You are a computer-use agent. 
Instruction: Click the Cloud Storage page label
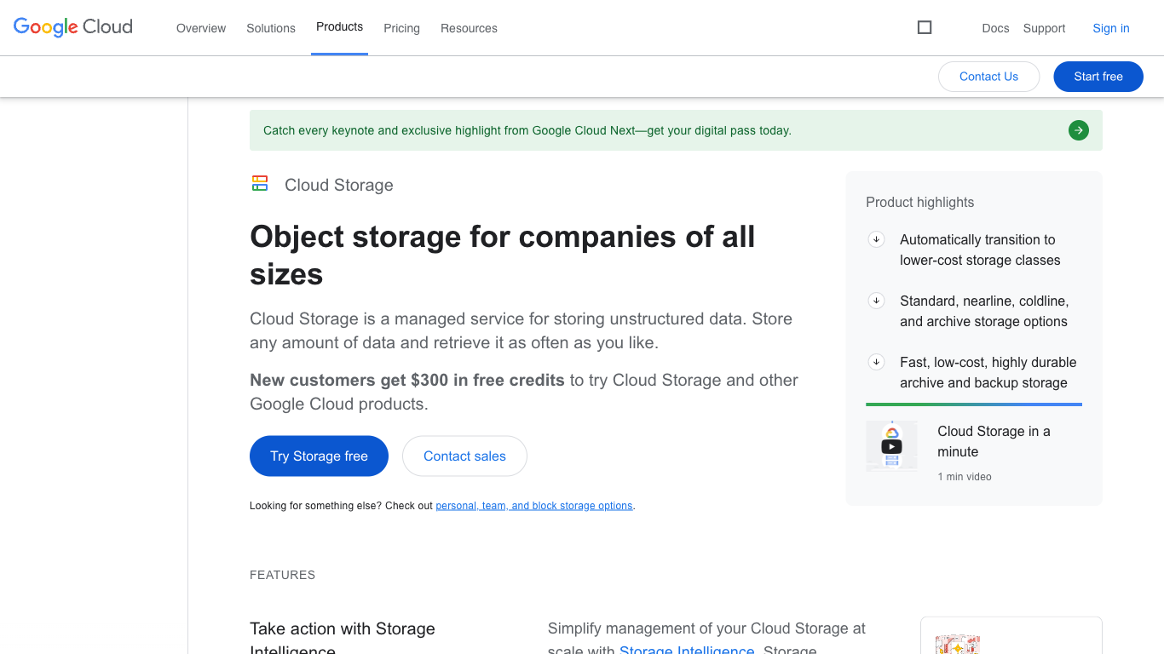339,185
